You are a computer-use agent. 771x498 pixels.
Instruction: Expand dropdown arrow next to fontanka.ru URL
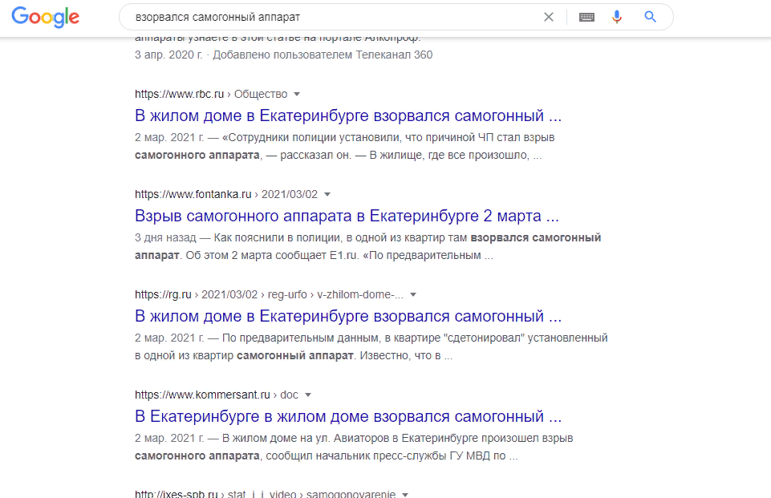tap(327, 194)
